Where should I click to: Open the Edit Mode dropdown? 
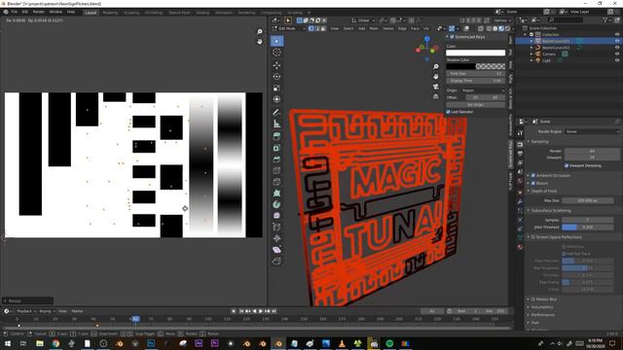click(x=289, y=28)
